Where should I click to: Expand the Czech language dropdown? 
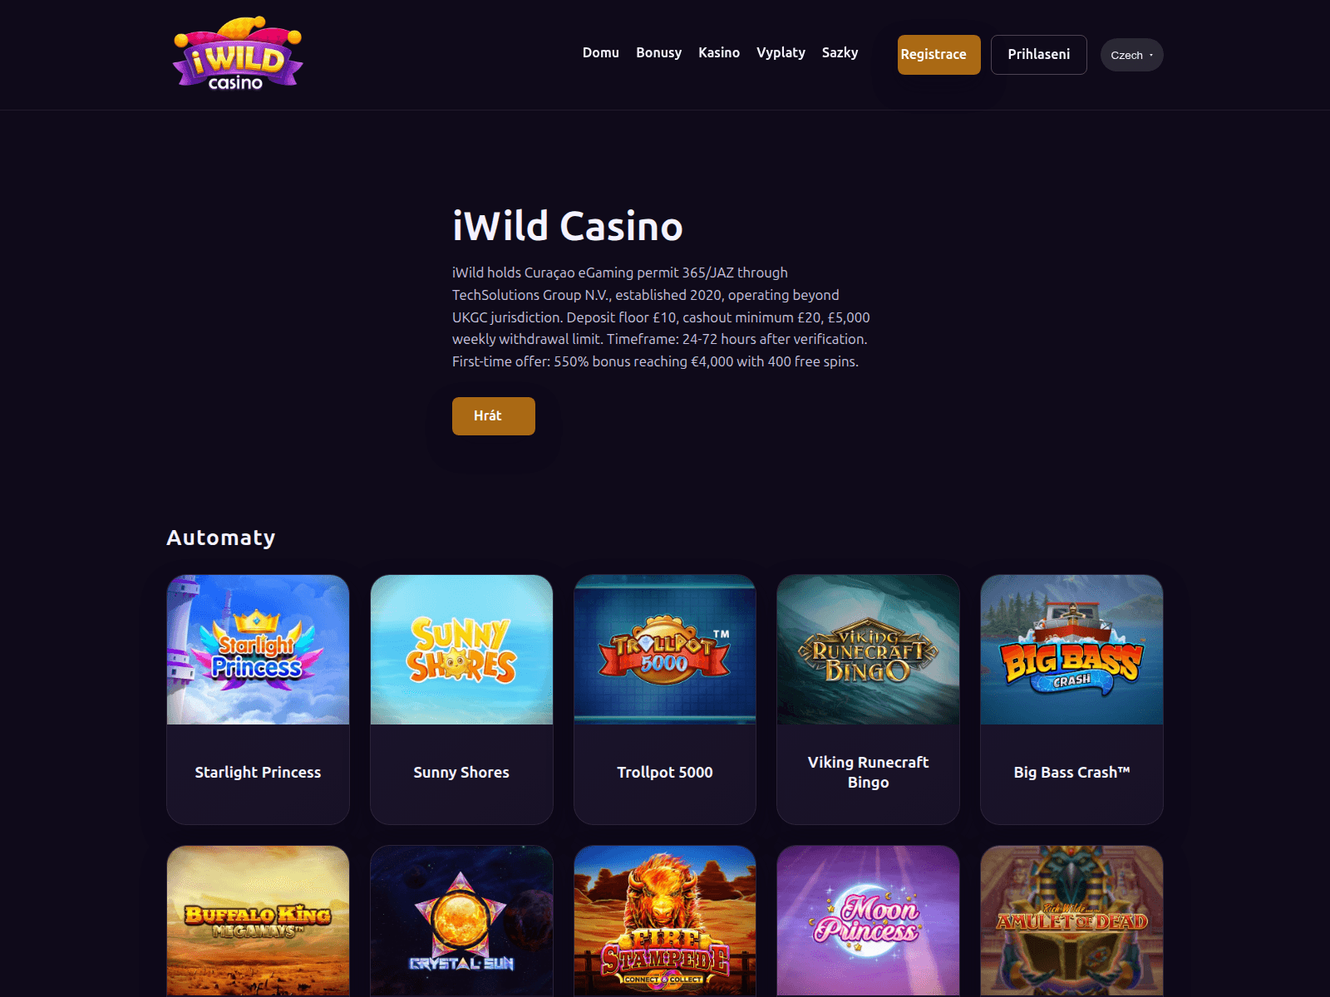[x=1131, y=55]
